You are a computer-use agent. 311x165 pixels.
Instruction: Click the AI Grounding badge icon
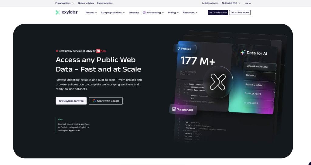(144, 12)
